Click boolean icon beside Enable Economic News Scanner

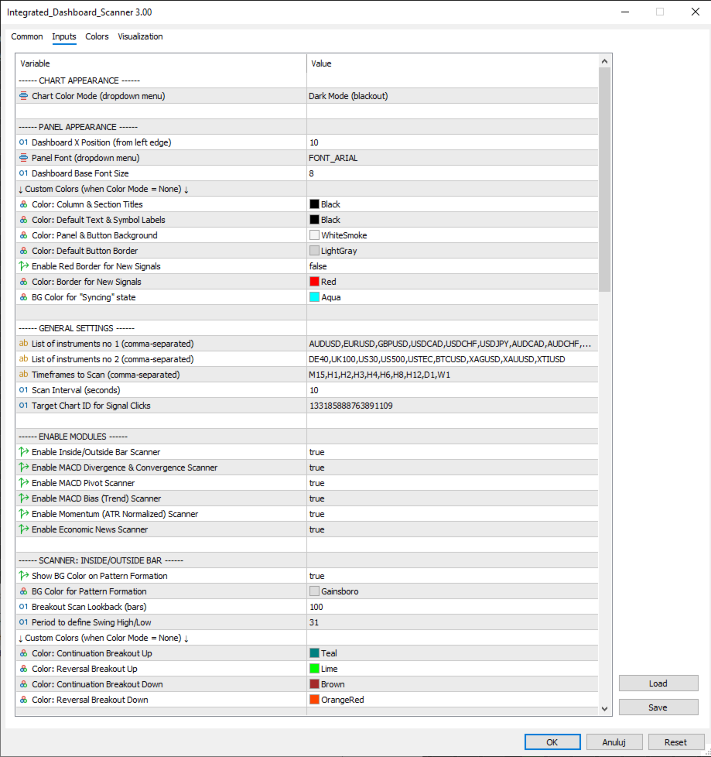click(23, 529)
